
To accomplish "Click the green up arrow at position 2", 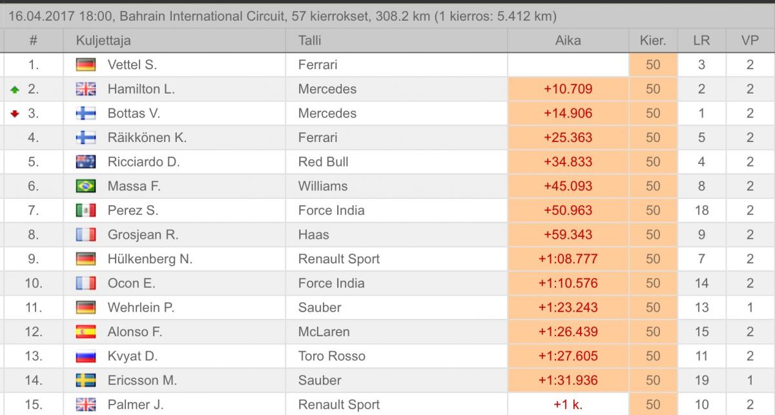I will pos(15,90).
